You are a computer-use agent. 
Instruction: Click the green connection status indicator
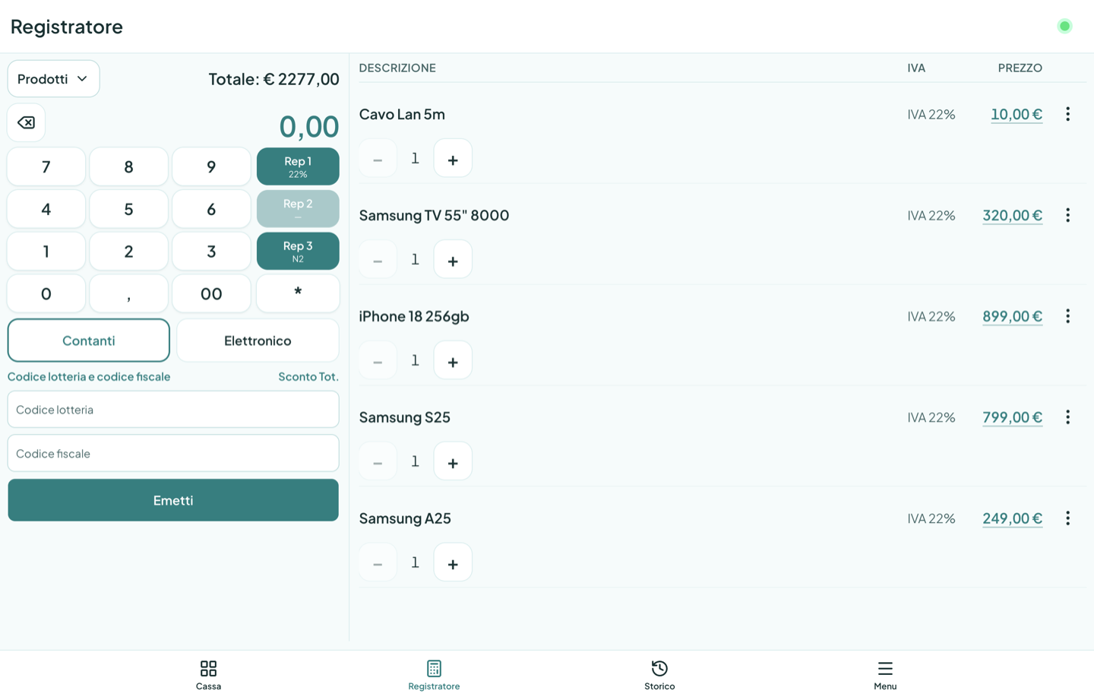click(1064, 26)
